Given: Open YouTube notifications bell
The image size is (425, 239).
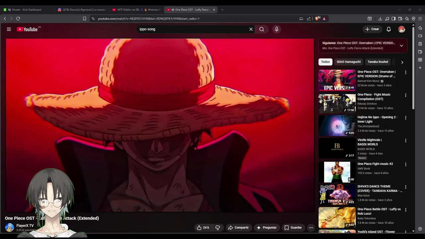Looking at the screenshot, I should click(388, 29).
